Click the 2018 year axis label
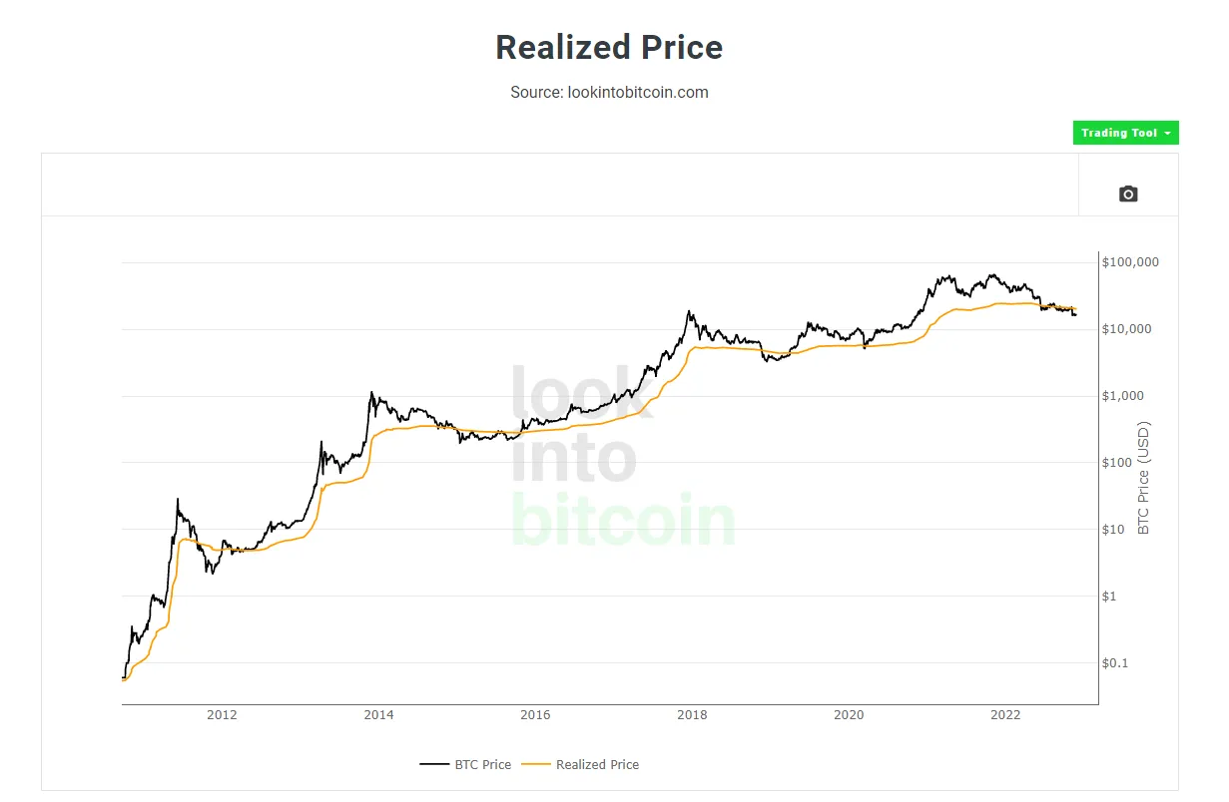 [x=692, y=715]
